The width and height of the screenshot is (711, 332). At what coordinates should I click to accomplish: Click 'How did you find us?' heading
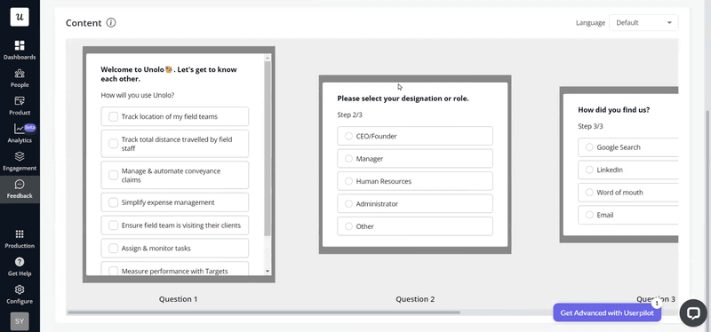[x=613, y=109]
